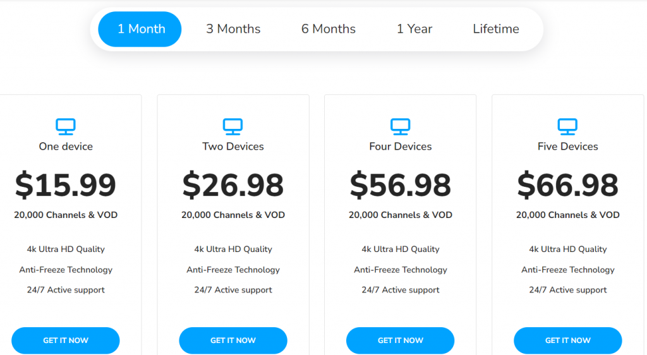The image size is (647, 355).
Task: Click the $26.98 price text
Action: click(233, 184)
